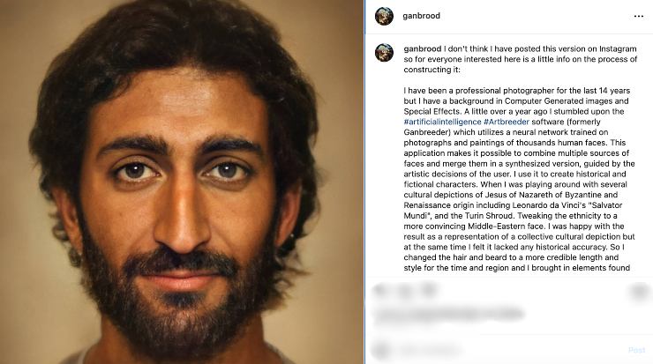Tap the blurred comment bubble icon

(404, 290)
